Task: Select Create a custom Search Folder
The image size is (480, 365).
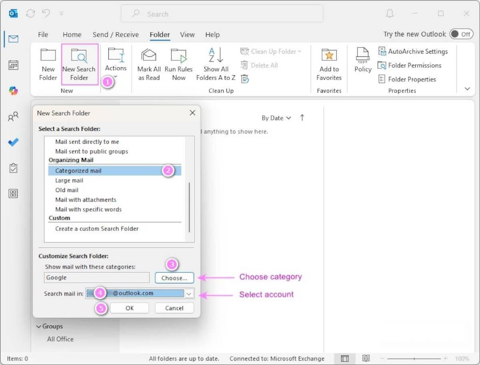Action: click(114, 229)
